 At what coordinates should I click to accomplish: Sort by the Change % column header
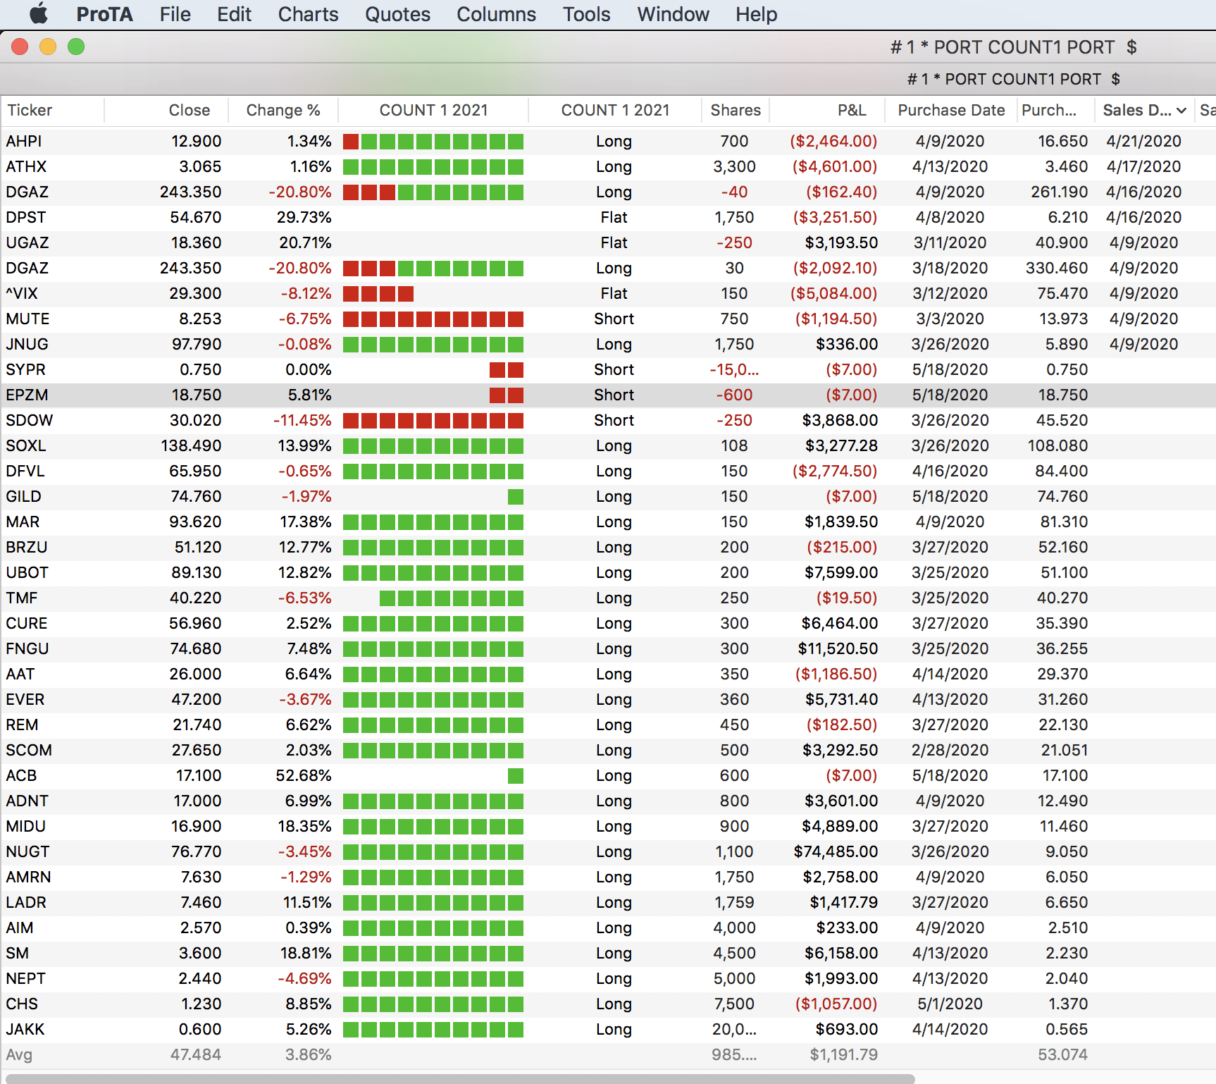pyautogui.click(x=283, y=111)
